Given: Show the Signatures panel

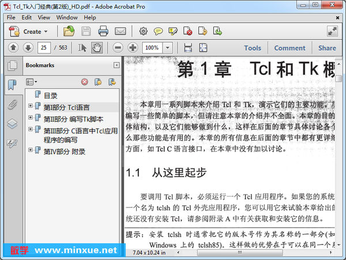Looking at the screenshot, I should pos(12,144).
